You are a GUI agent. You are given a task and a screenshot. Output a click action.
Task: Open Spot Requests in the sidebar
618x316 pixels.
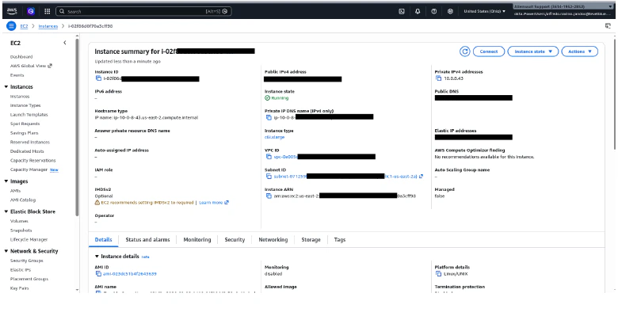[25, 124]
